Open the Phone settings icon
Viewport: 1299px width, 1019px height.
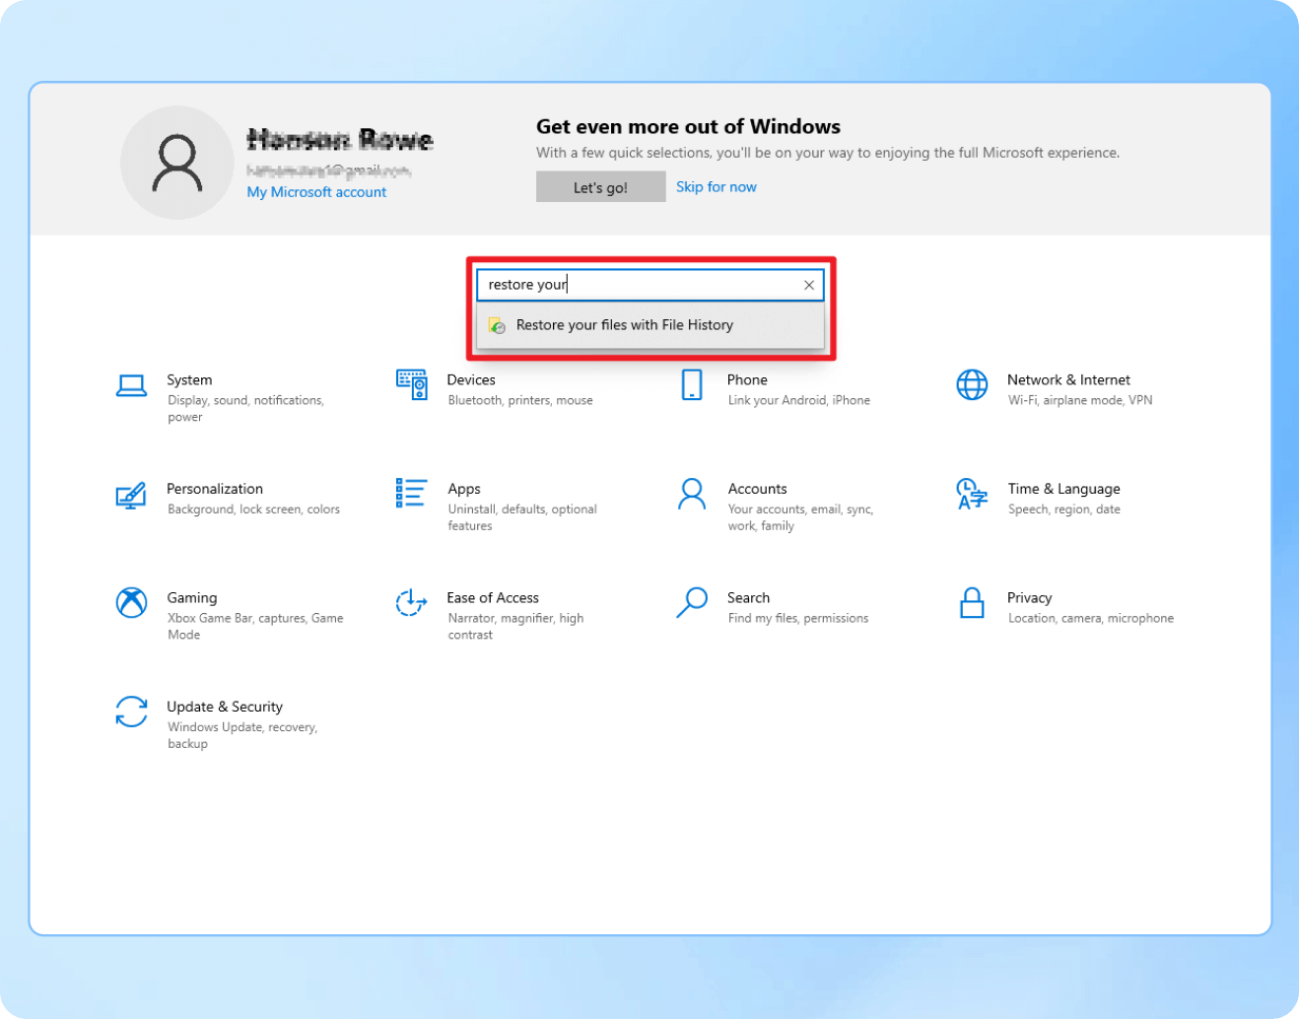[692, 384]
